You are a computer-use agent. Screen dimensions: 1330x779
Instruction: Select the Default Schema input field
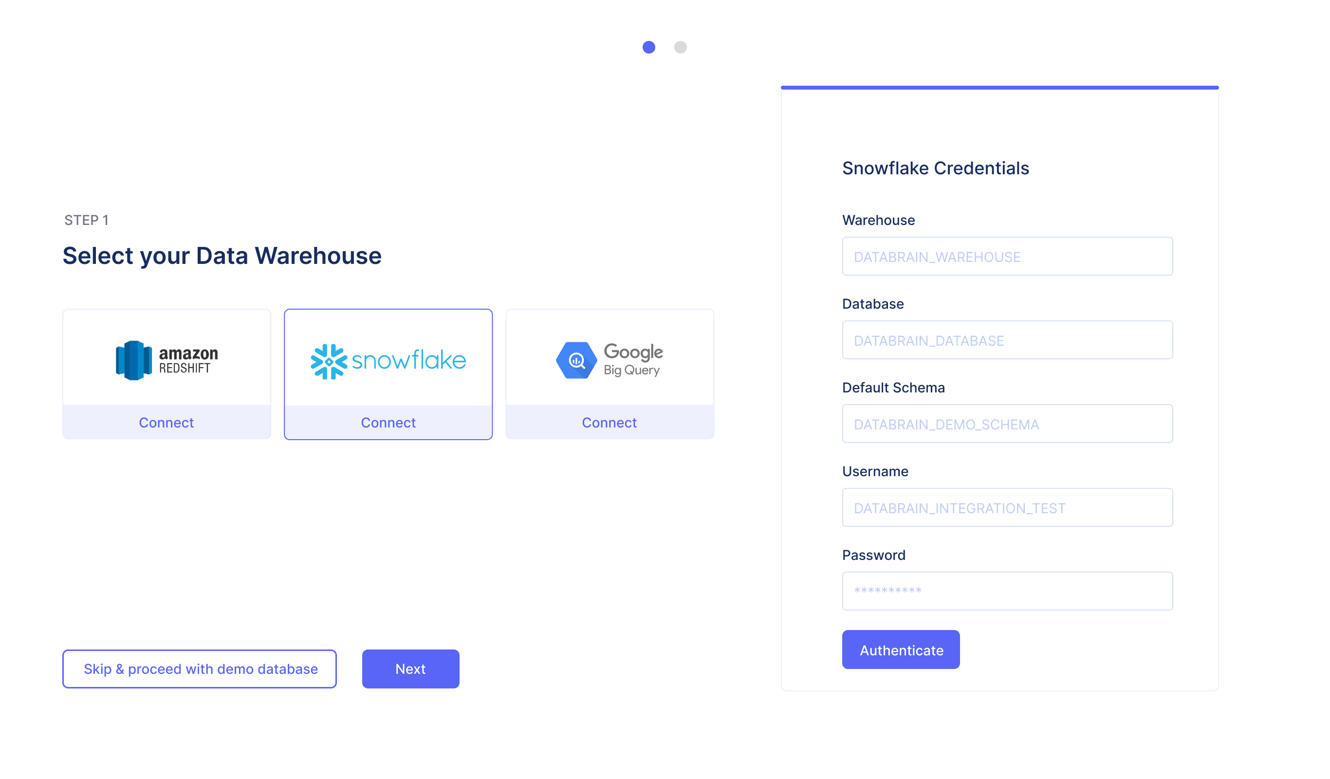[x=1007, y=424]
